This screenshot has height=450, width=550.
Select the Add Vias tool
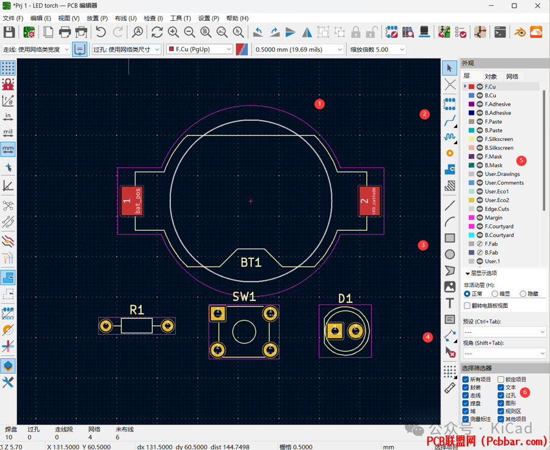tap(450, 153)
